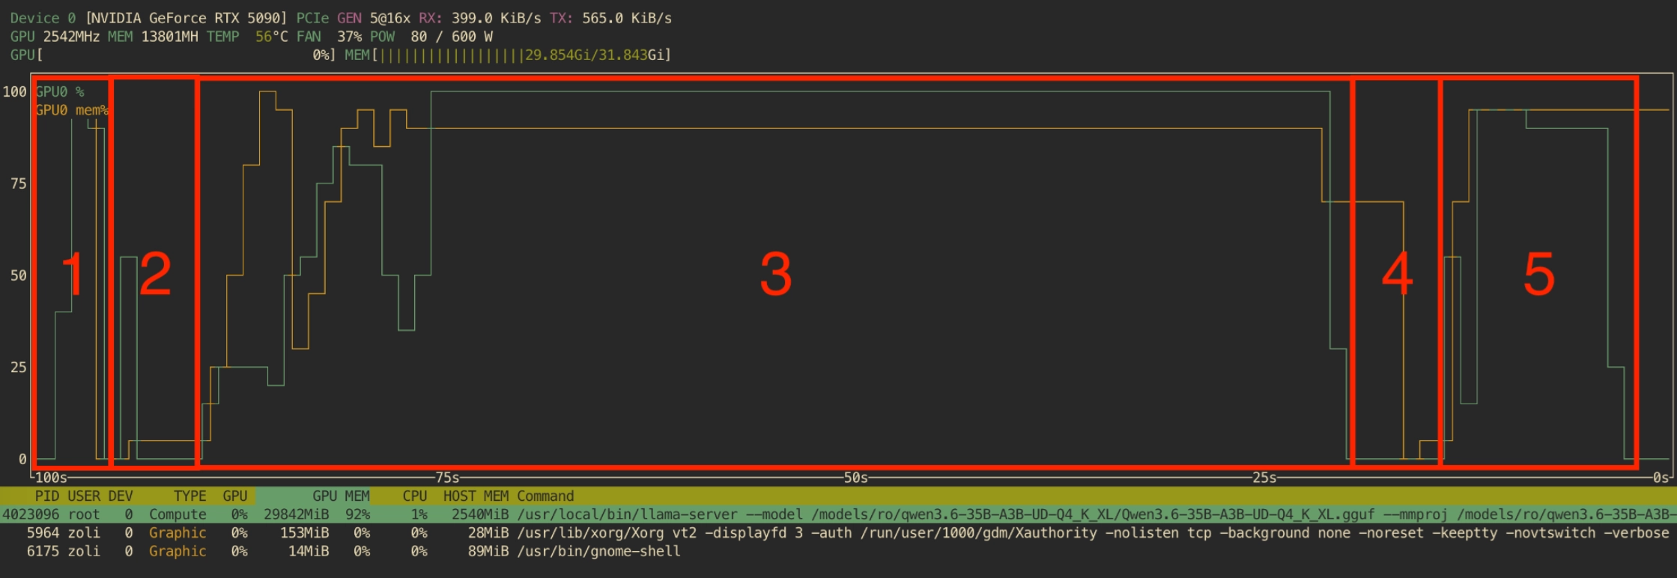Sort by the USER column header
The image size is (1677, 578).
(84, 496)
